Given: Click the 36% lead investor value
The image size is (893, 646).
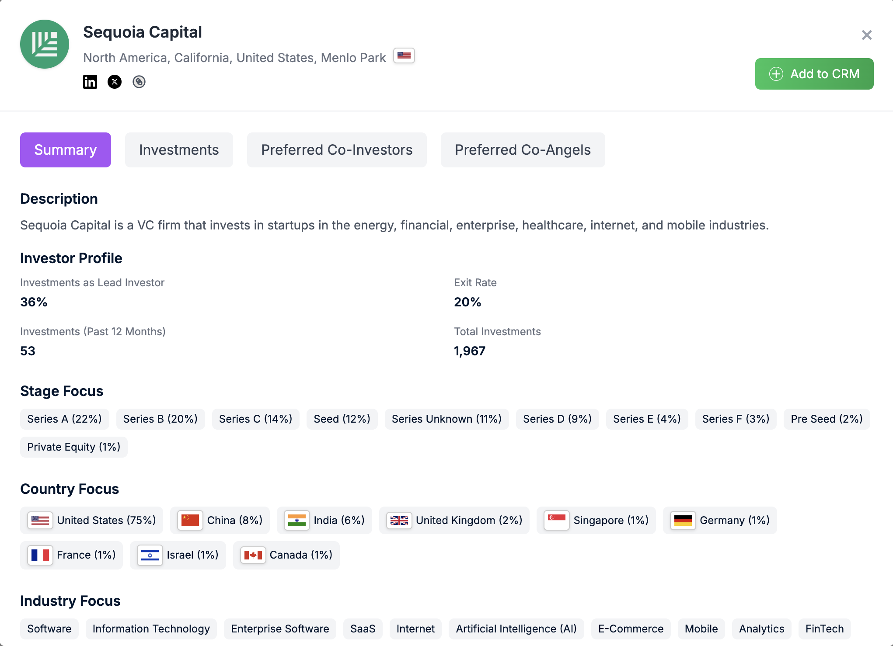Looking at the screenshot, I should click(34, 302).
